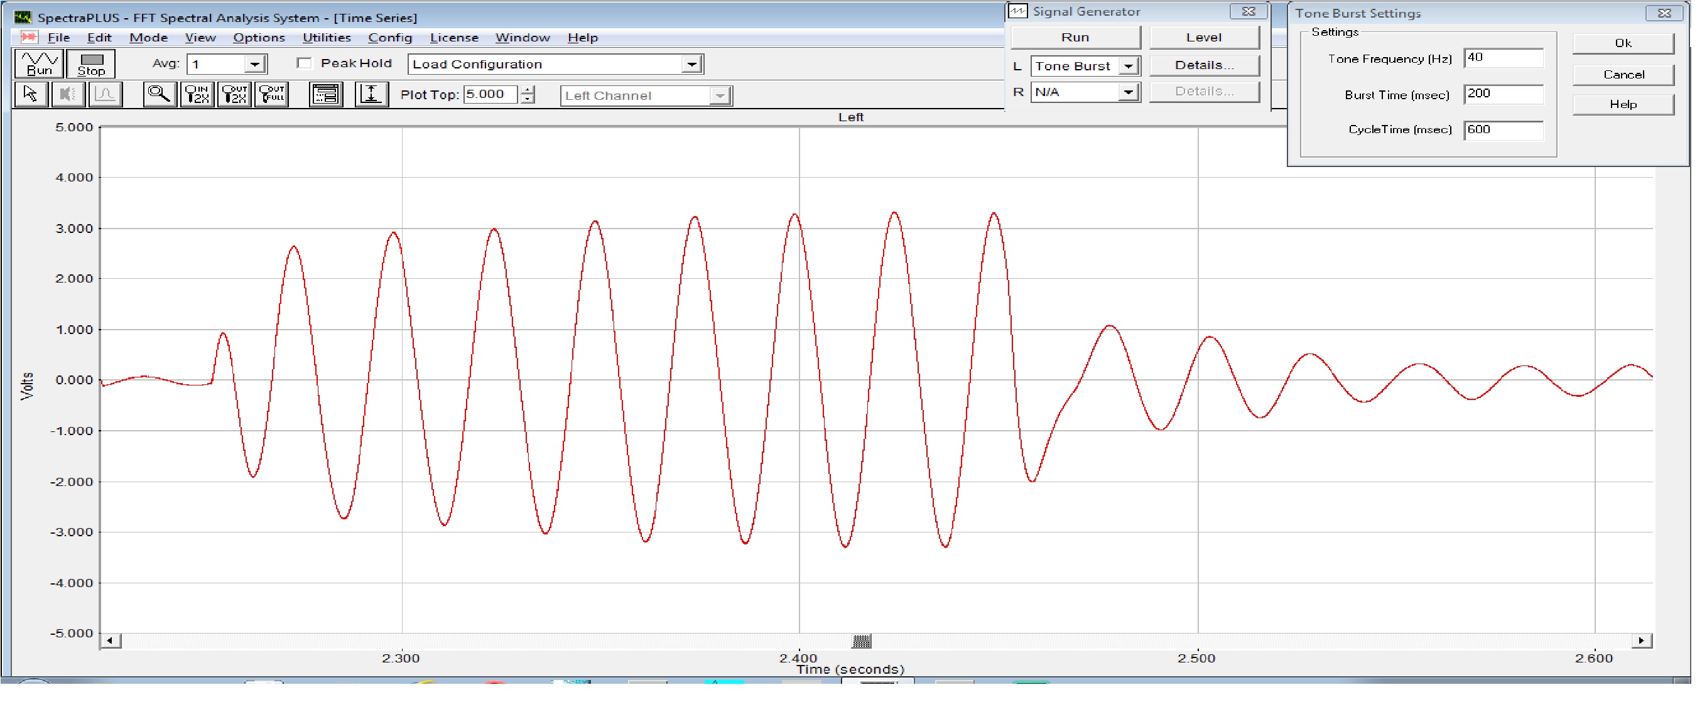
Task: Click the magnifying glass zoom tool
Action: [x=160, y=94]
